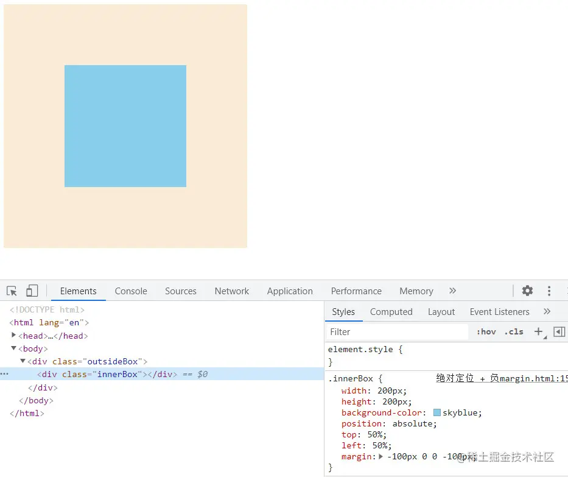The height and width of the screenshot is (477, 568).
Task: Add new style rule plus icon
Action: pos(538,331)
